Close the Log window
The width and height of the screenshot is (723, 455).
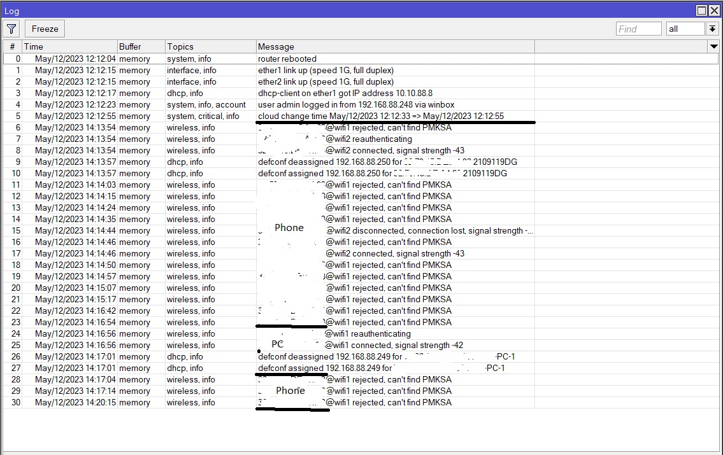(x=714, y=11)
